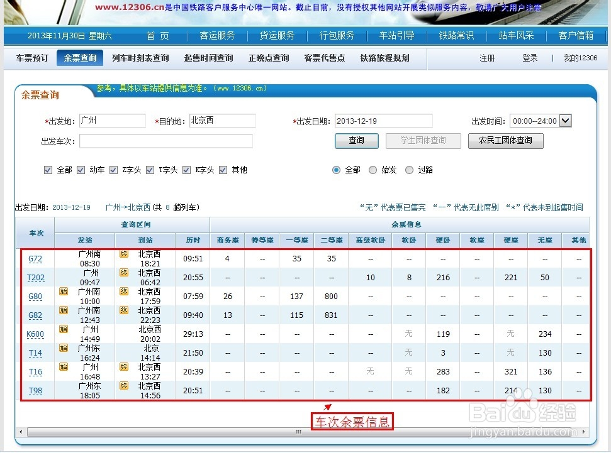This screenshot has height=453, width=611.
Task: Open the 站车风采 menu
Action: click(517, 36)
